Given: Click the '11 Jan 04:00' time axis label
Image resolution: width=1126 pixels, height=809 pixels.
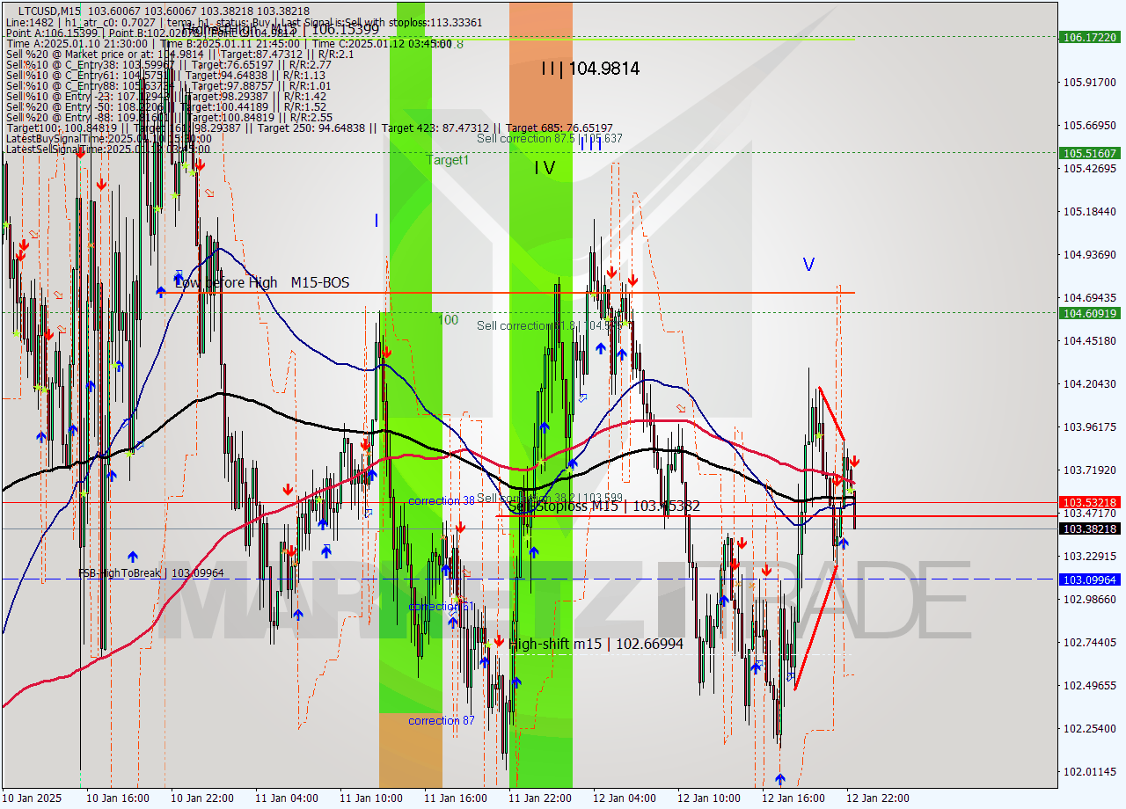Looking at the screenshot, I should (287, 798).
